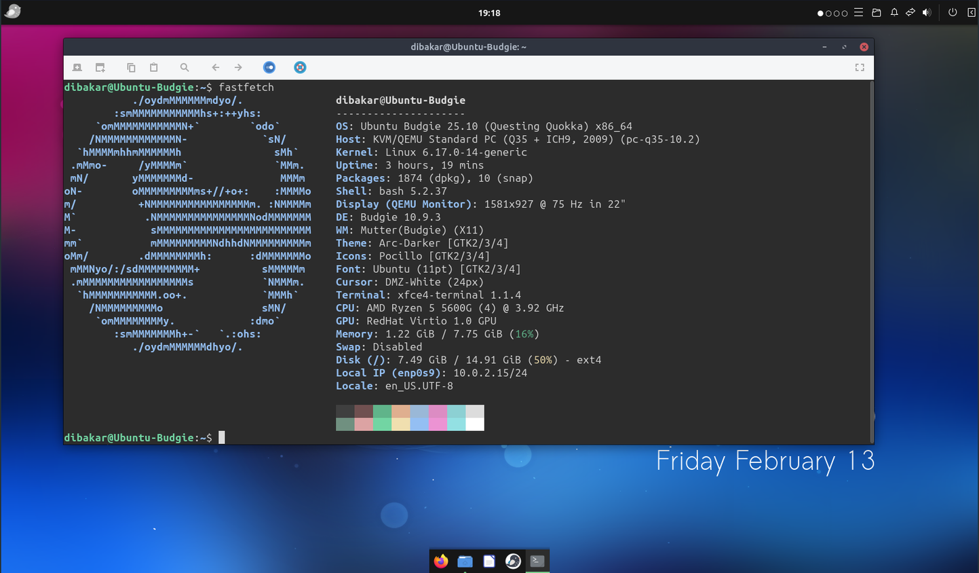Open terminal search with magnifier icon
Screen dimensions: 979x573
tap(185, 67)
